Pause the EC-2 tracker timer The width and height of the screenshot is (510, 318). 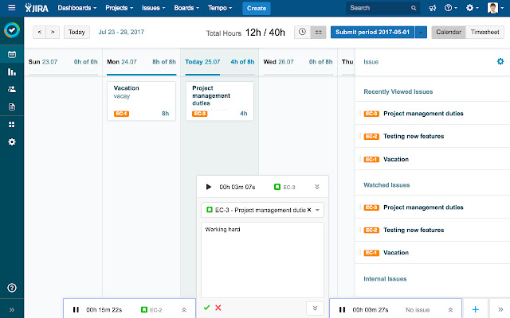point(76,309)
